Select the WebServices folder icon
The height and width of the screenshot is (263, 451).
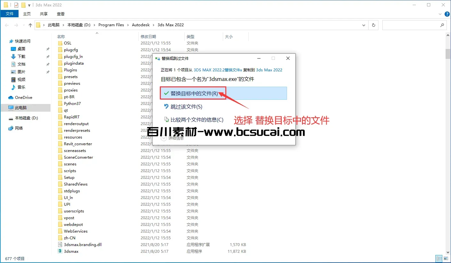(x=60, y=231)
